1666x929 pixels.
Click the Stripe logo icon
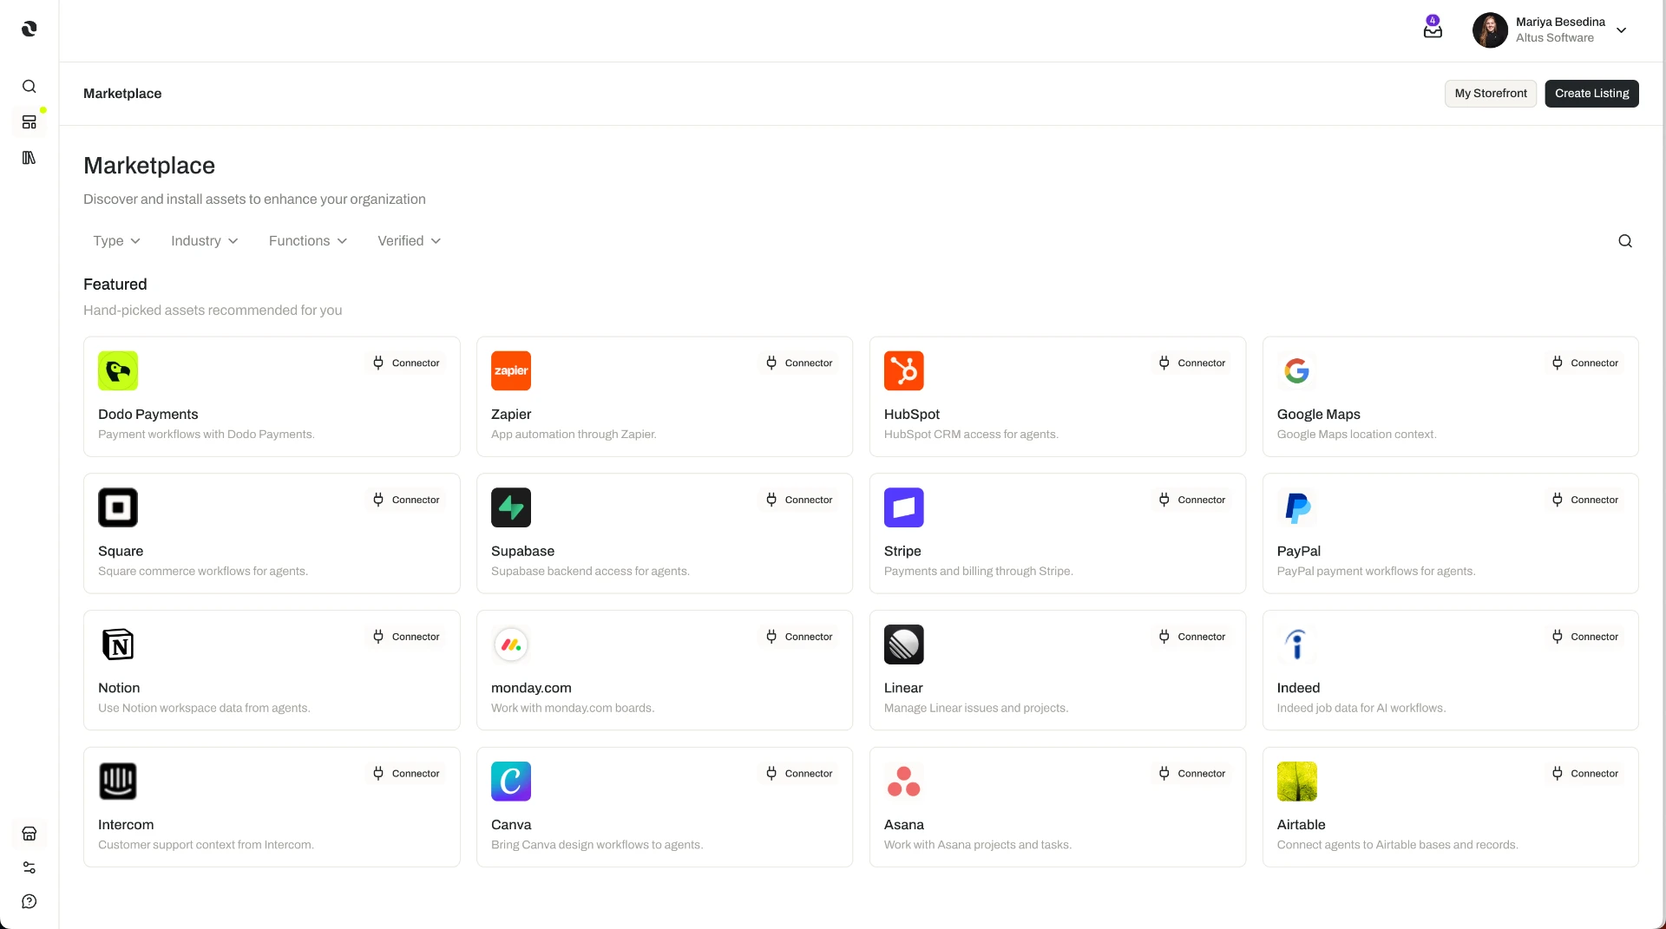(904, 508)
